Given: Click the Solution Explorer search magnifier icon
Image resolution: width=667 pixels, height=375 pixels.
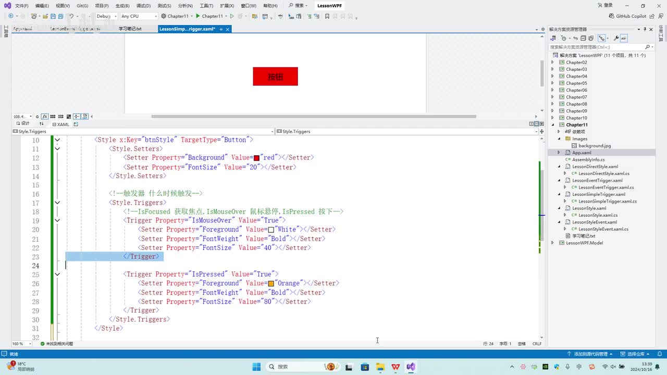Looking at the screenshot, I should [647, 47].
